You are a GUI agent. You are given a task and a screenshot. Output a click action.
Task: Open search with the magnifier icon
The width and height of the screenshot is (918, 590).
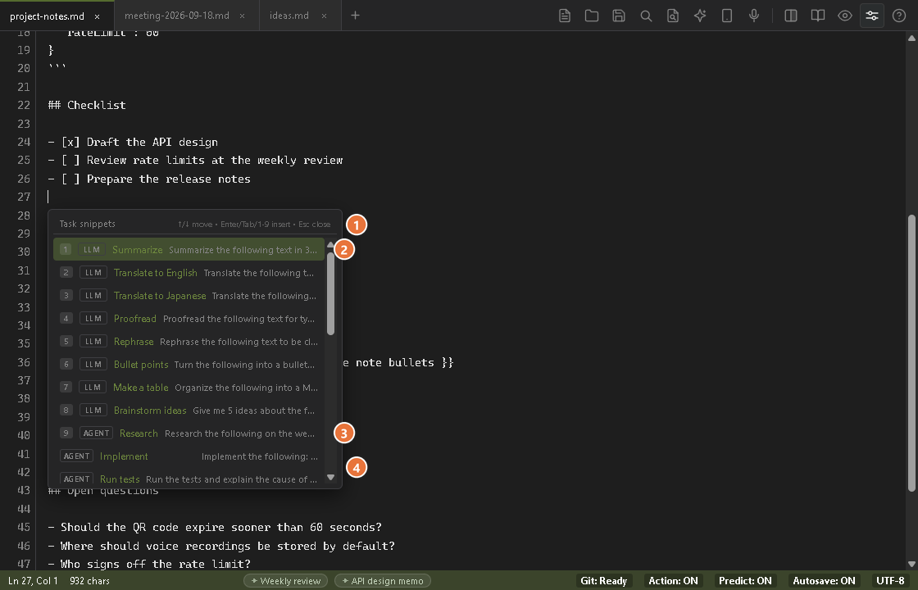[x=646, y=16]
